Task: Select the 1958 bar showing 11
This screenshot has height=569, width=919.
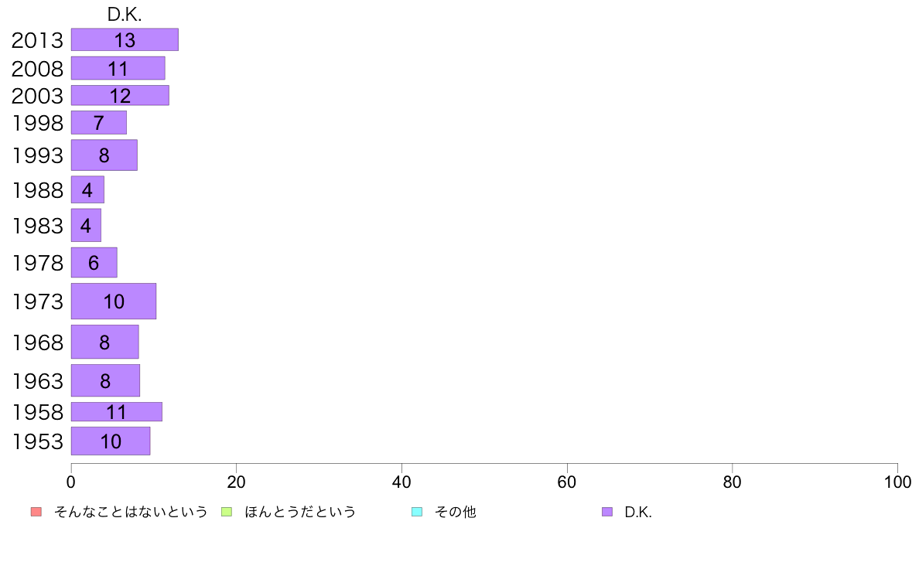Action: click(x=117, y=412)
